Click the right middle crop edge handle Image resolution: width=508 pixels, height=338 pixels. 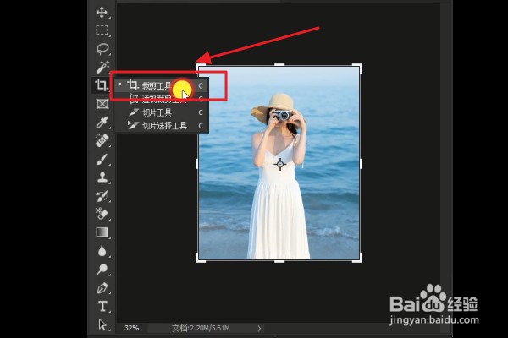tap(361, 164)
